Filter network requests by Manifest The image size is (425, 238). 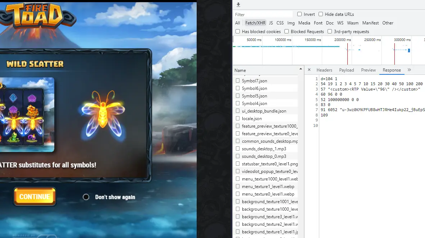tap(370, 23)
